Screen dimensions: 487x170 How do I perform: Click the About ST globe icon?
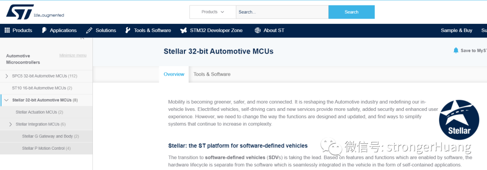click(x=257, y=30)
